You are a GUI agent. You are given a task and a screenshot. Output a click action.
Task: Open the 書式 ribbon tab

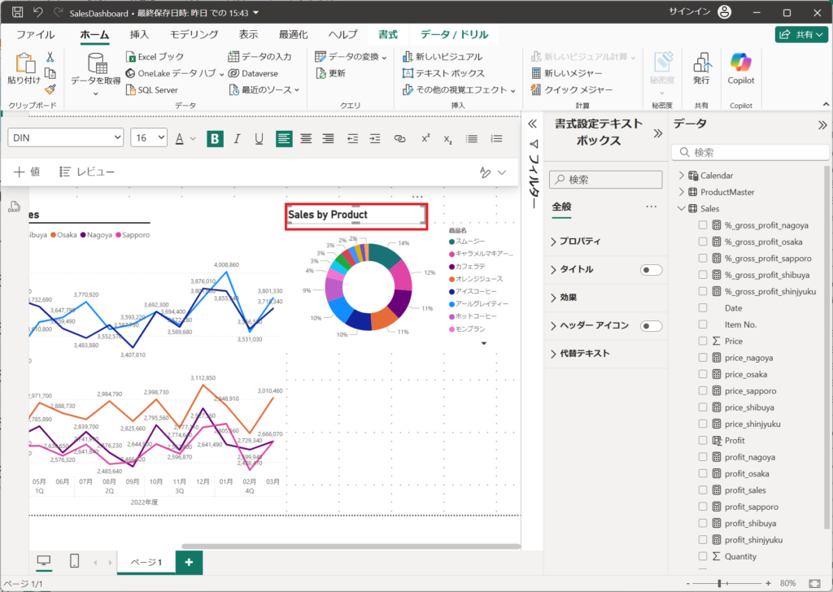pyautogui.click(x=388, y=34)
